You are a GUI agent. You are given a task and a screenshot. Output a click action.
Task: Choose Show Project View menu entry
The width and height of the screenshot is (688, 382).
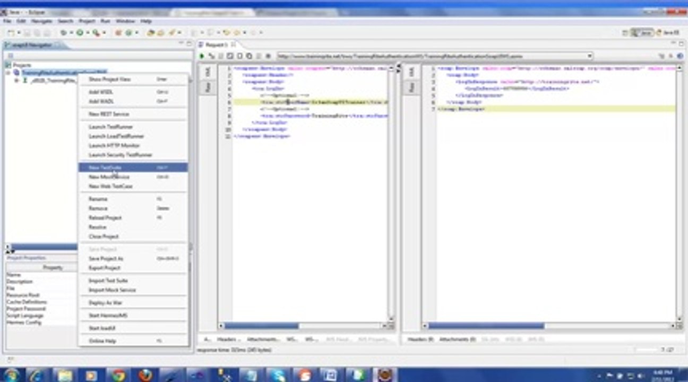click(133, 79)
